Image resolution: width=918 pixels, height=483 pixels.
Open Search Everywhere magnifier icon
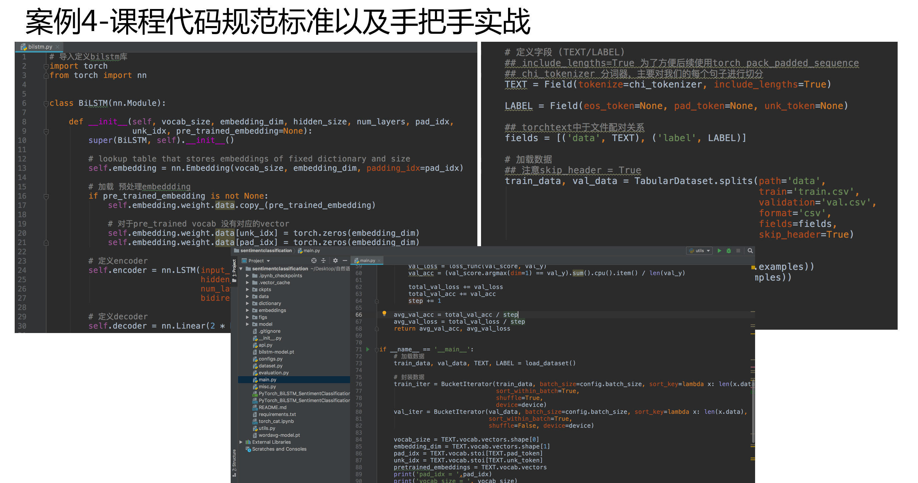[750, 251]
